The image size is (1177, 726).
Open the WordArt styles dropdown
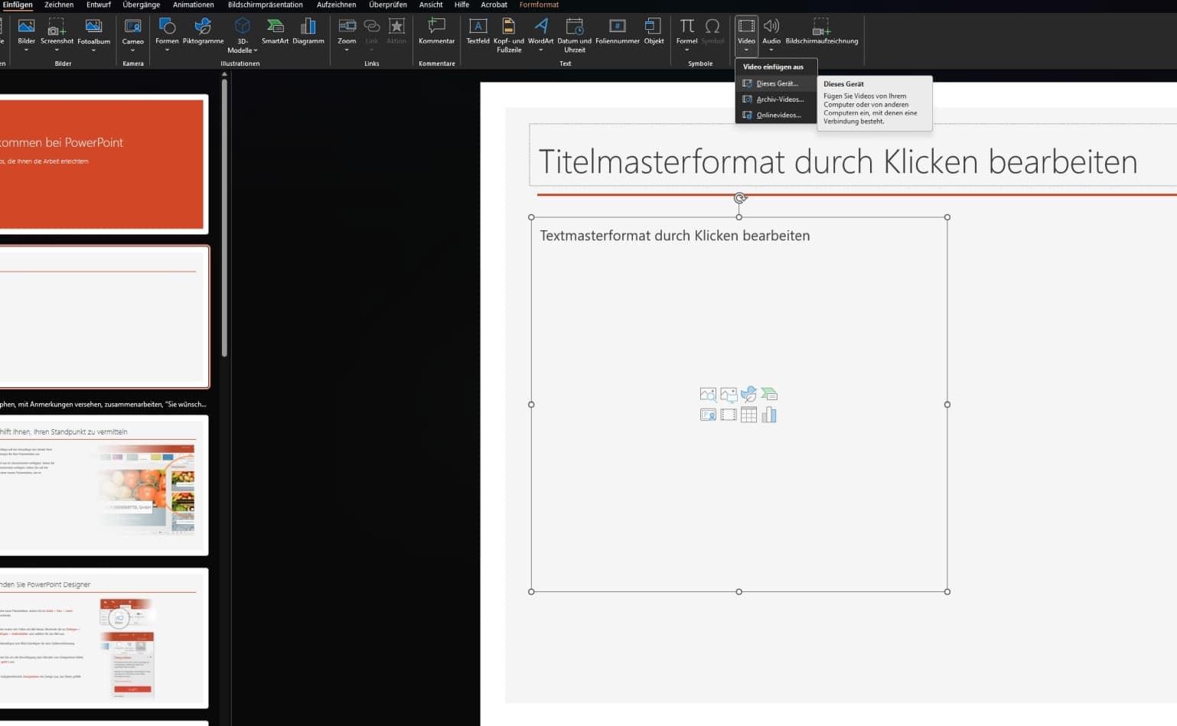pyautogui.click(x=540, y=50)
